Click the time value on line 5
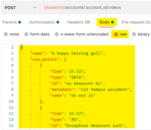The image size is (151, 130). [x=76, y=71]
